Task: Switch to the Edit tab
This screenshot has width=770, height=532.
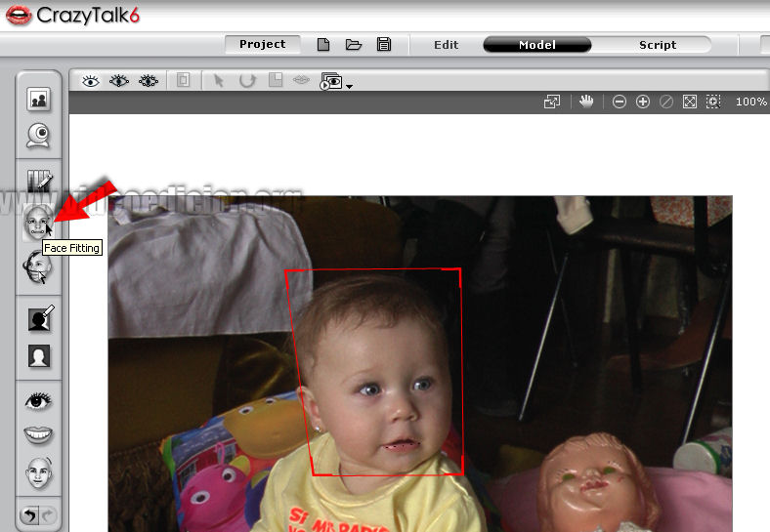Action: pos(447,45)
